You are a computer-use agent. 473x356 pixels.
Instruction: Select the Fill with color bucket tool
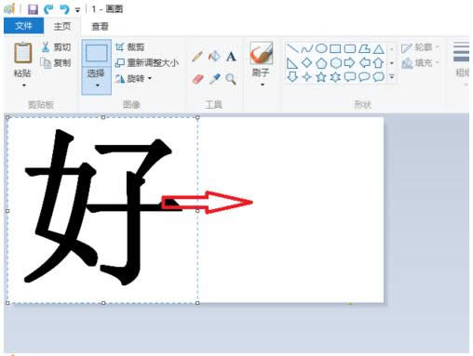214,57
